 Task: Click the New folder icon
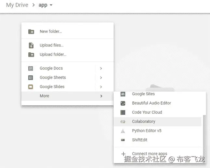tap(31, 32)
